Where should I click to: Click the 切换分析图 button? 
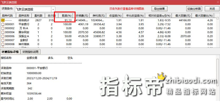pyautogui.click(x=194, y=9)
